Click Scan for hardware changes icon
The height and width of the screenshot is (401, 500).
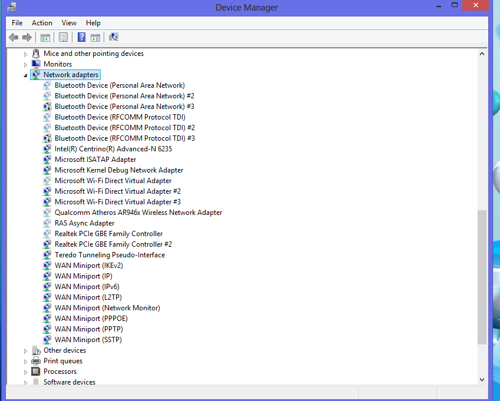(114, 37)
